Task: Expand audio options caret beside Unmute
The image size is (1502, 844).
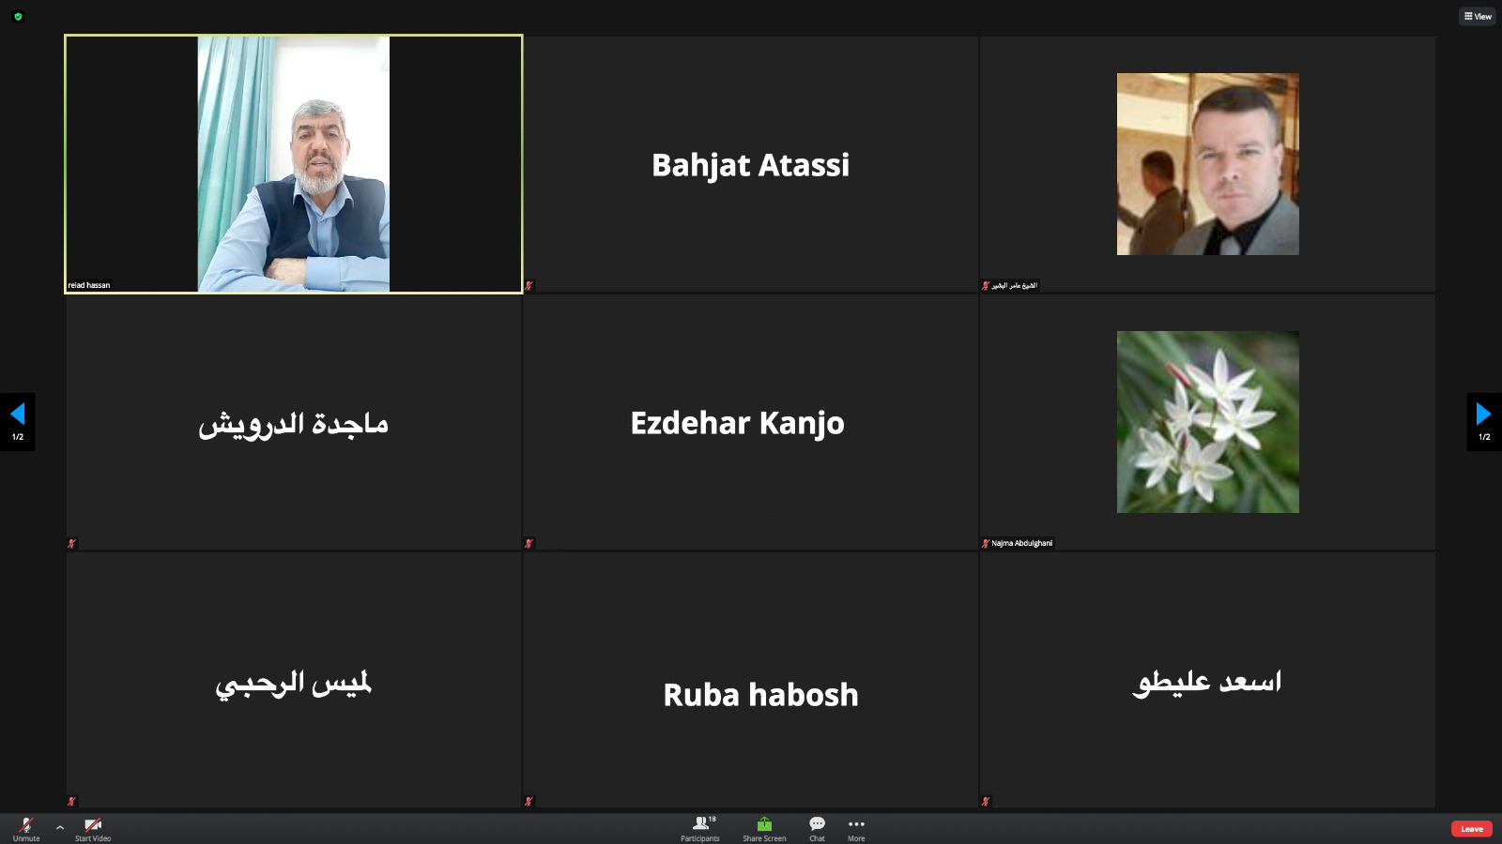Action: (60, 827)
